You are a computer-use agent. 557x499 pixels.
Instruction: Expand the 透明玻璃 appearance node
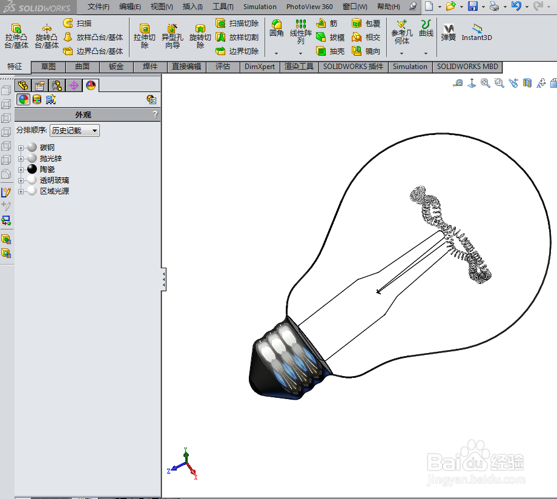21,181
